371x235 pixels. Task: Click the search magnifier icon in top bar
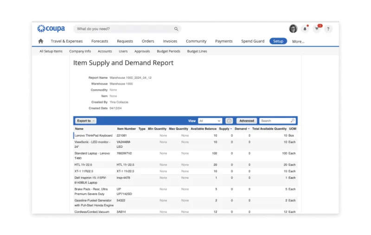point(176,29)
